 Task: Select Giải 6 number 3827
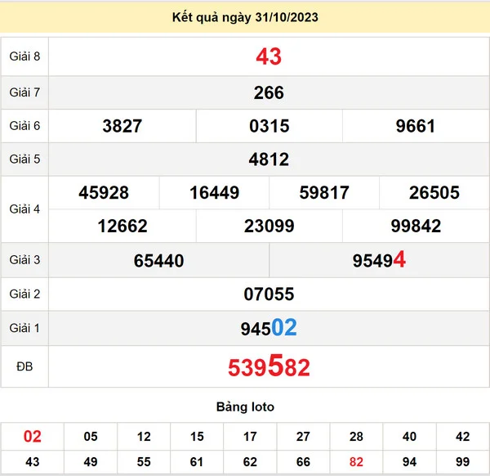[x=122, y=126]
